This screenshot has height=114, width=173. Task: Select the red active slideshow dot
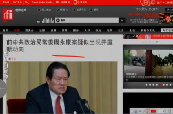[160, 85]
